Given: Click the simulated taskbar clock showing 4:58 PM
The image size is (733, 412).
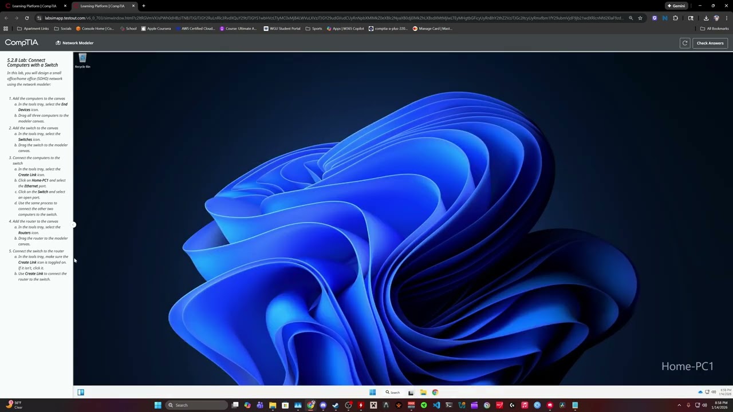Looking at the screenshot, I should [x=726, y=392].
